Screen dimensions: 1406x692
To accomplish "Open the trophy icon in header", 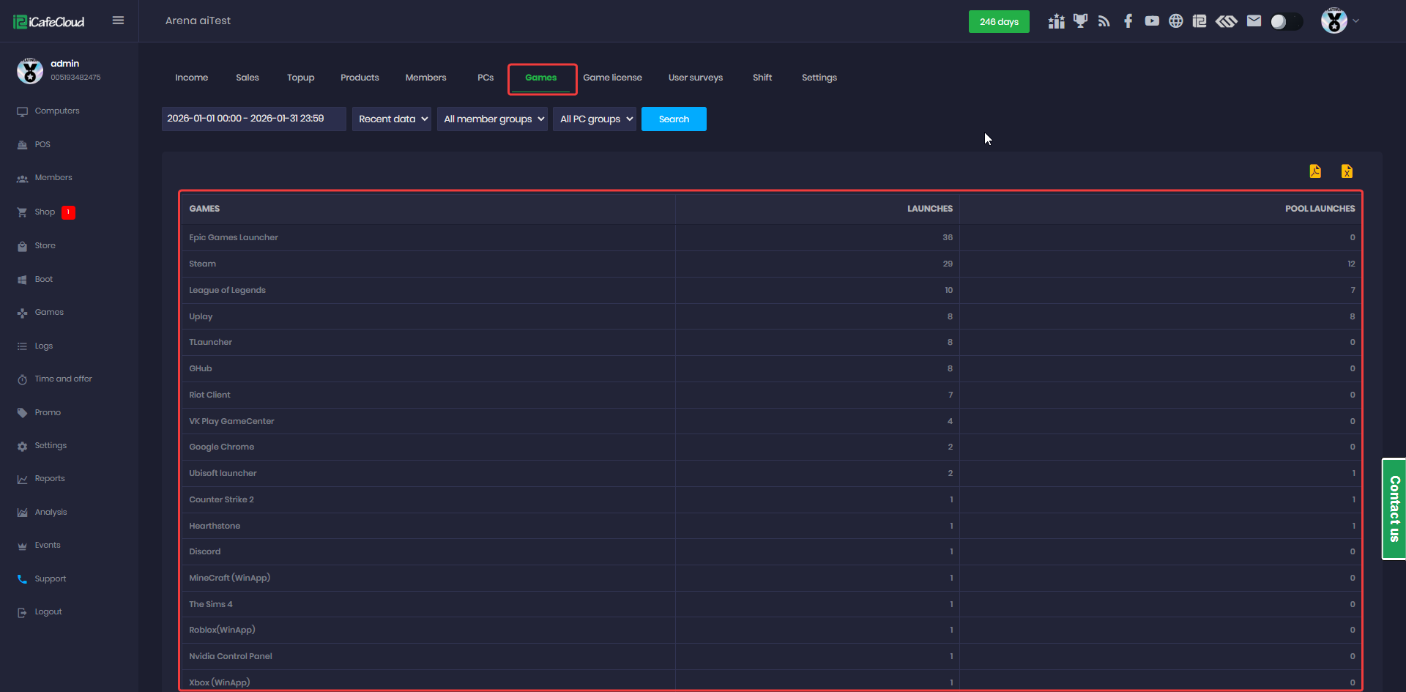I will coord(1080,21).
